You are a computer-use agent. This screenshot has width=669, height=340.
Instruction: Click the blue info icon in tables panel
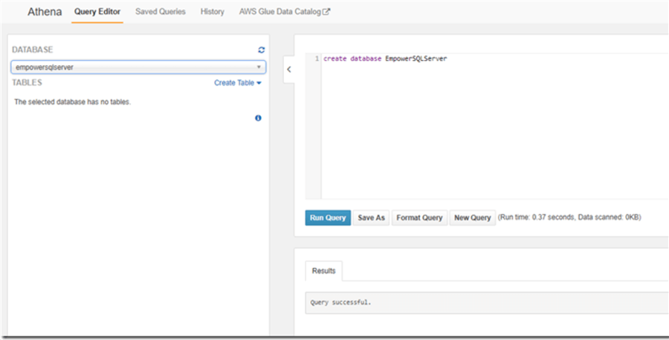coord(258,118)
